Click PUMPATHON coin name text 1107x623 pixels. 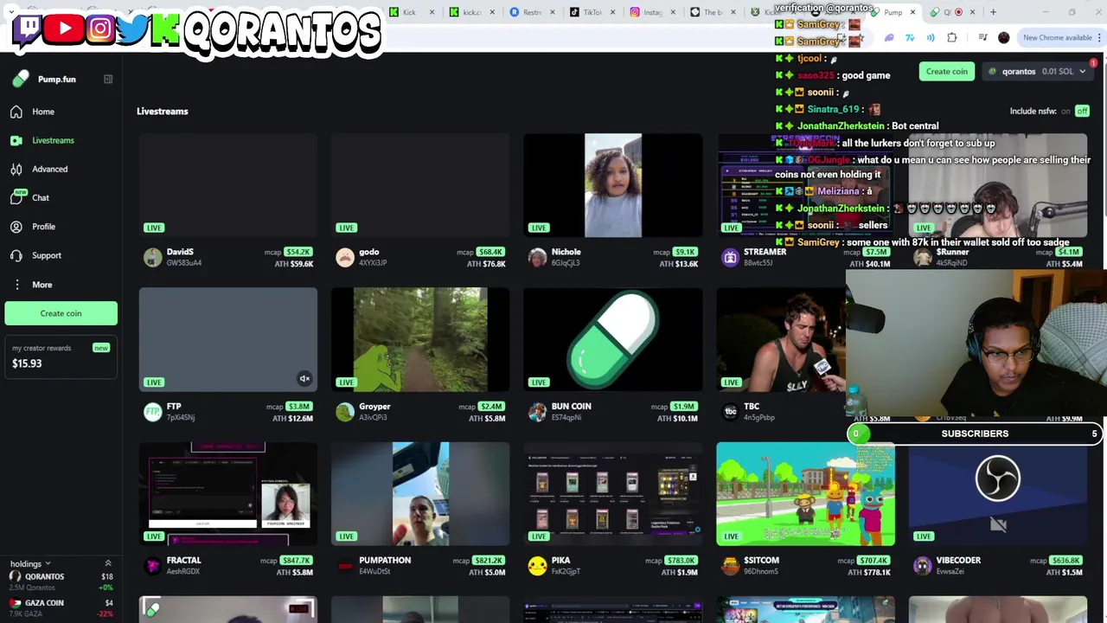(x=385, y=561)
